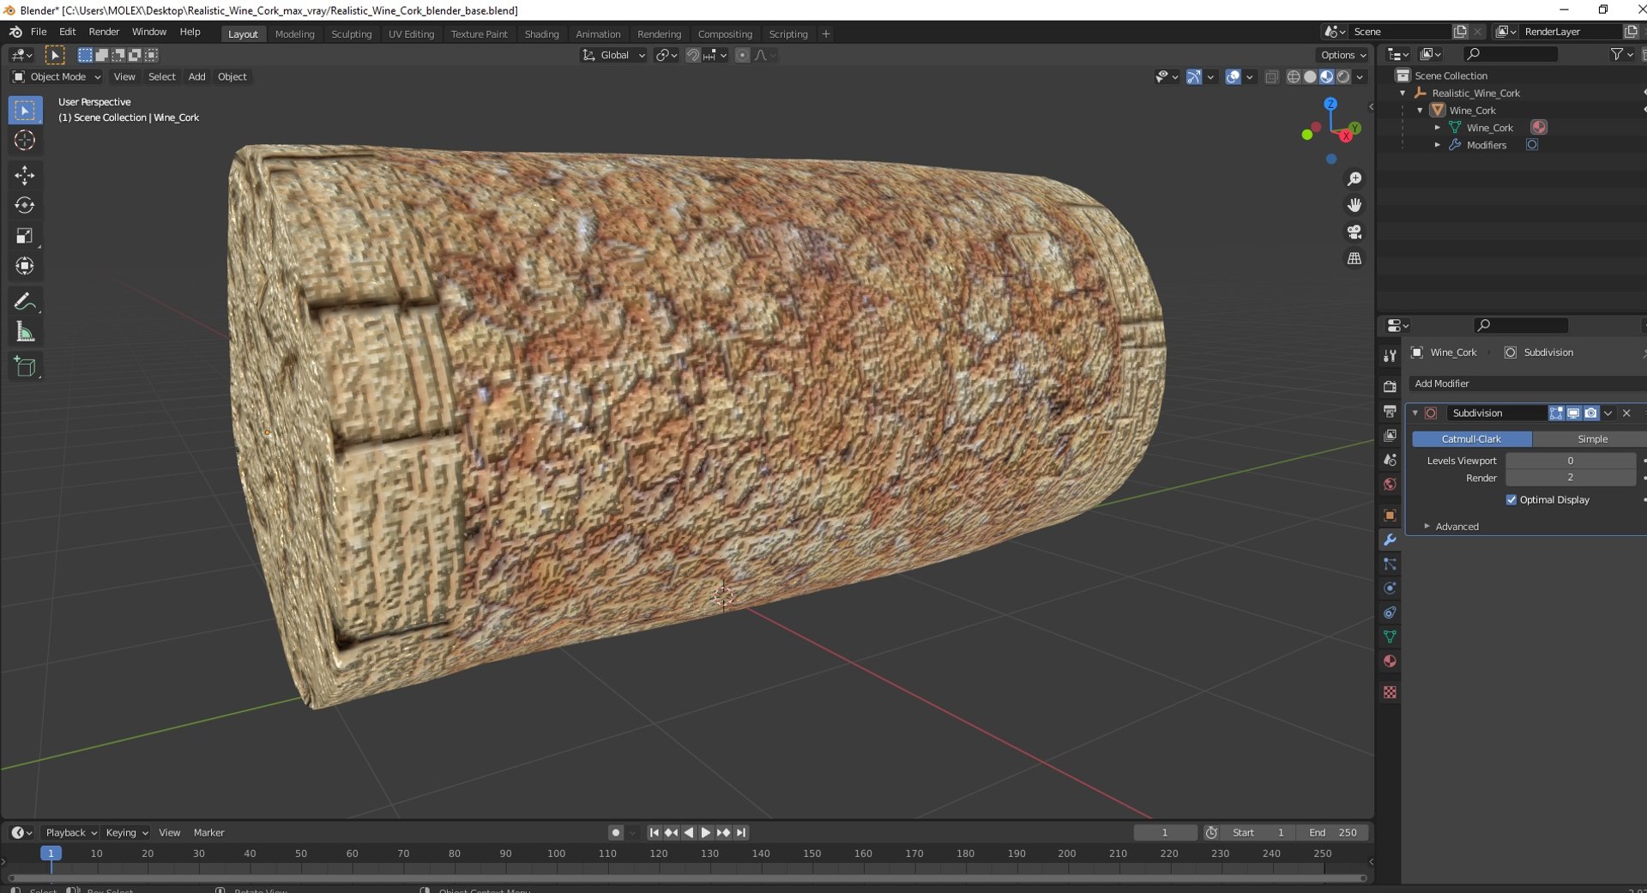Toggle the viewport gizmos button
Image resolution: width=1647 pixels, height=893 pixels.
[x=1193, y=77]
